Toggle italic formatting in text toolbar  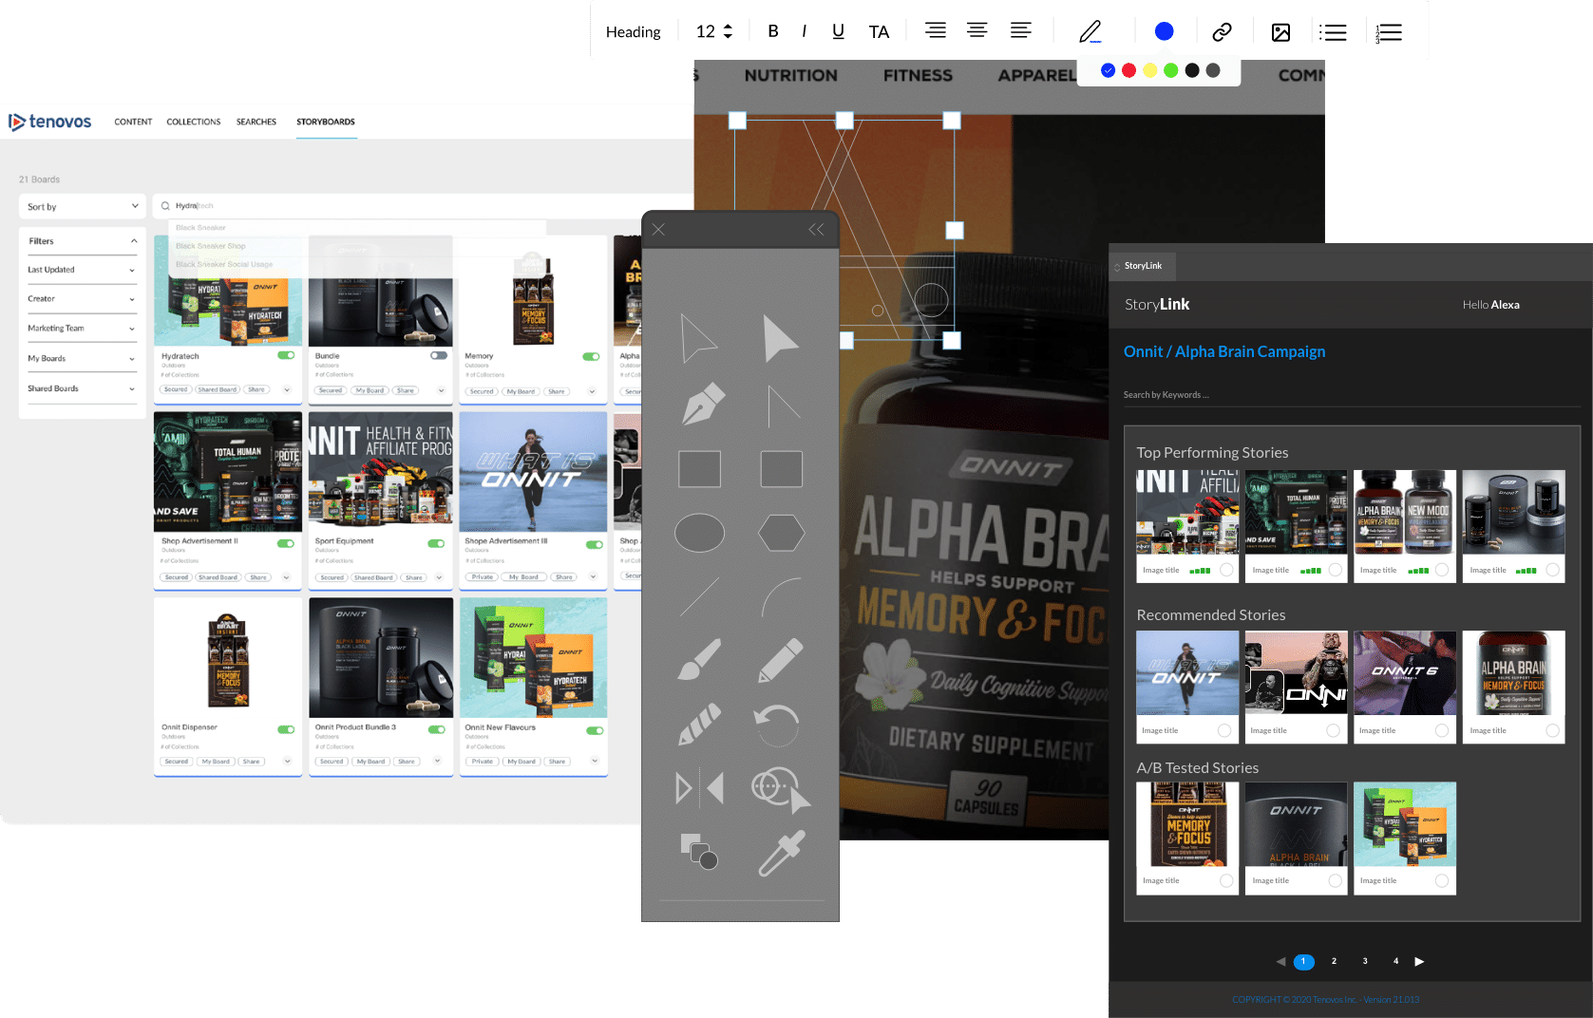click(x=805, y=31)
